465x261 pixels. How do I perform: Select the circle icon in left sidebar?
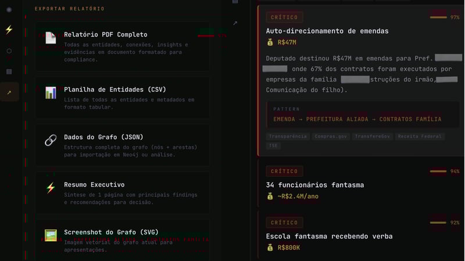[9, 51]
